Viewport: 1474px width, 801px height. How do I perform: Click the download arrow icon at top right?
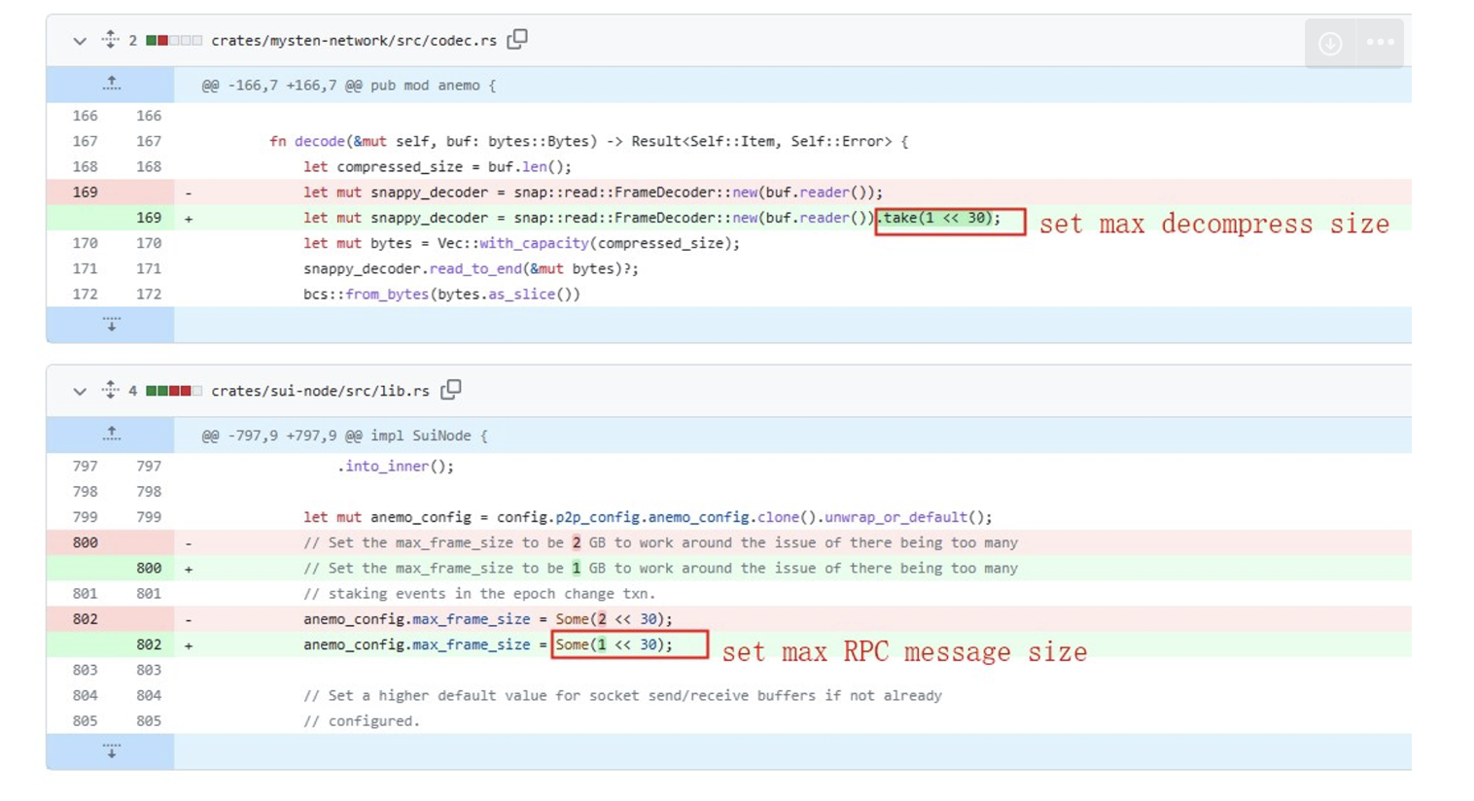click(1329, 44)
